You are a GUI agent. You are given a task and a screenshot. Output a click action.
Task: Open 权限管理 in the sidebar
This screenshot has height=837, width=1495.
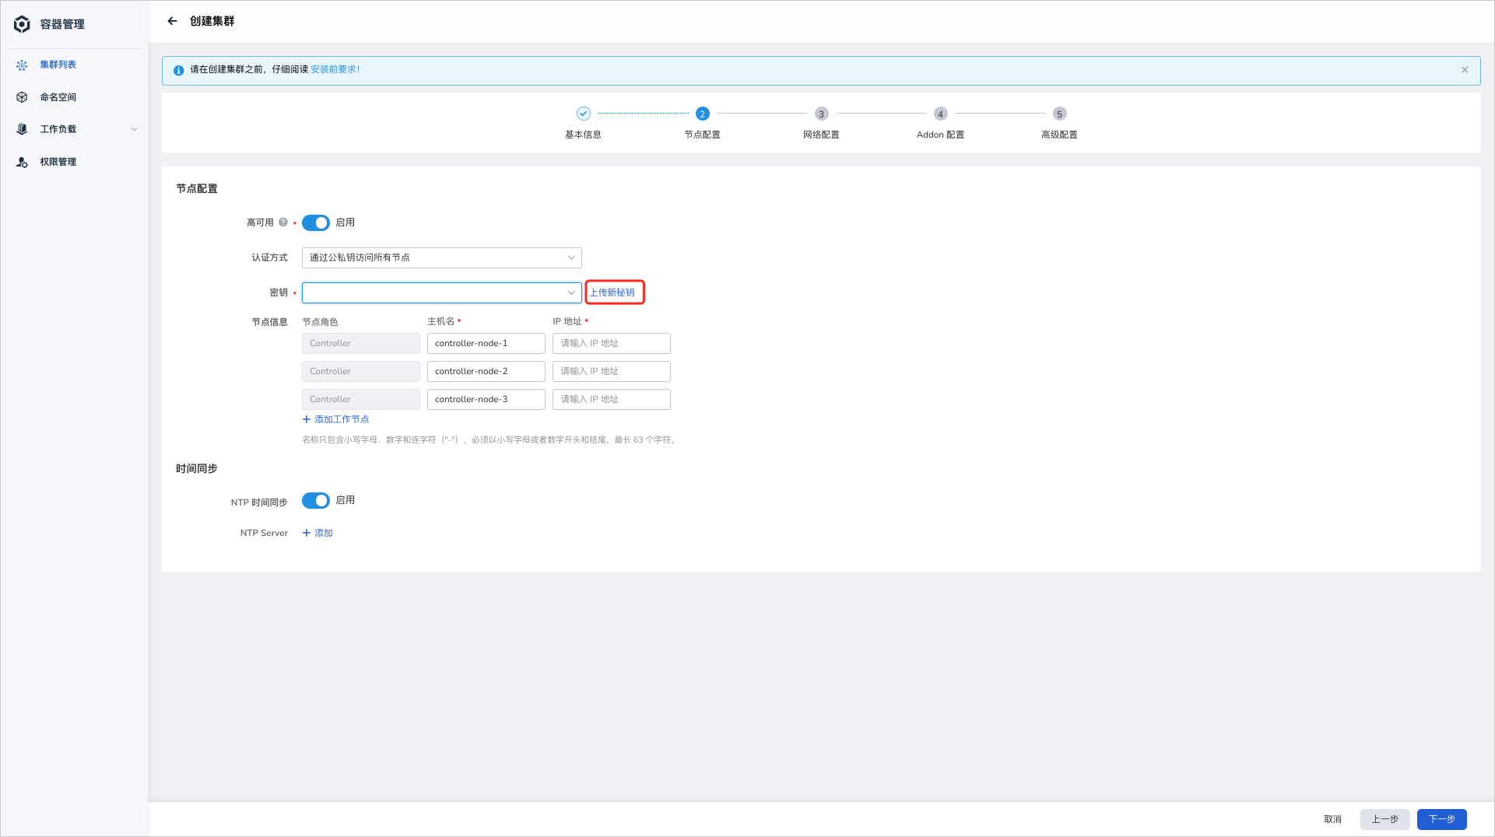58,162
